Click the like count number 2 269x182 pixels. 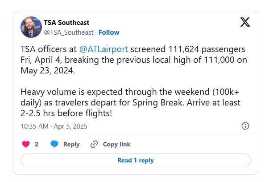tap(37, 144)
